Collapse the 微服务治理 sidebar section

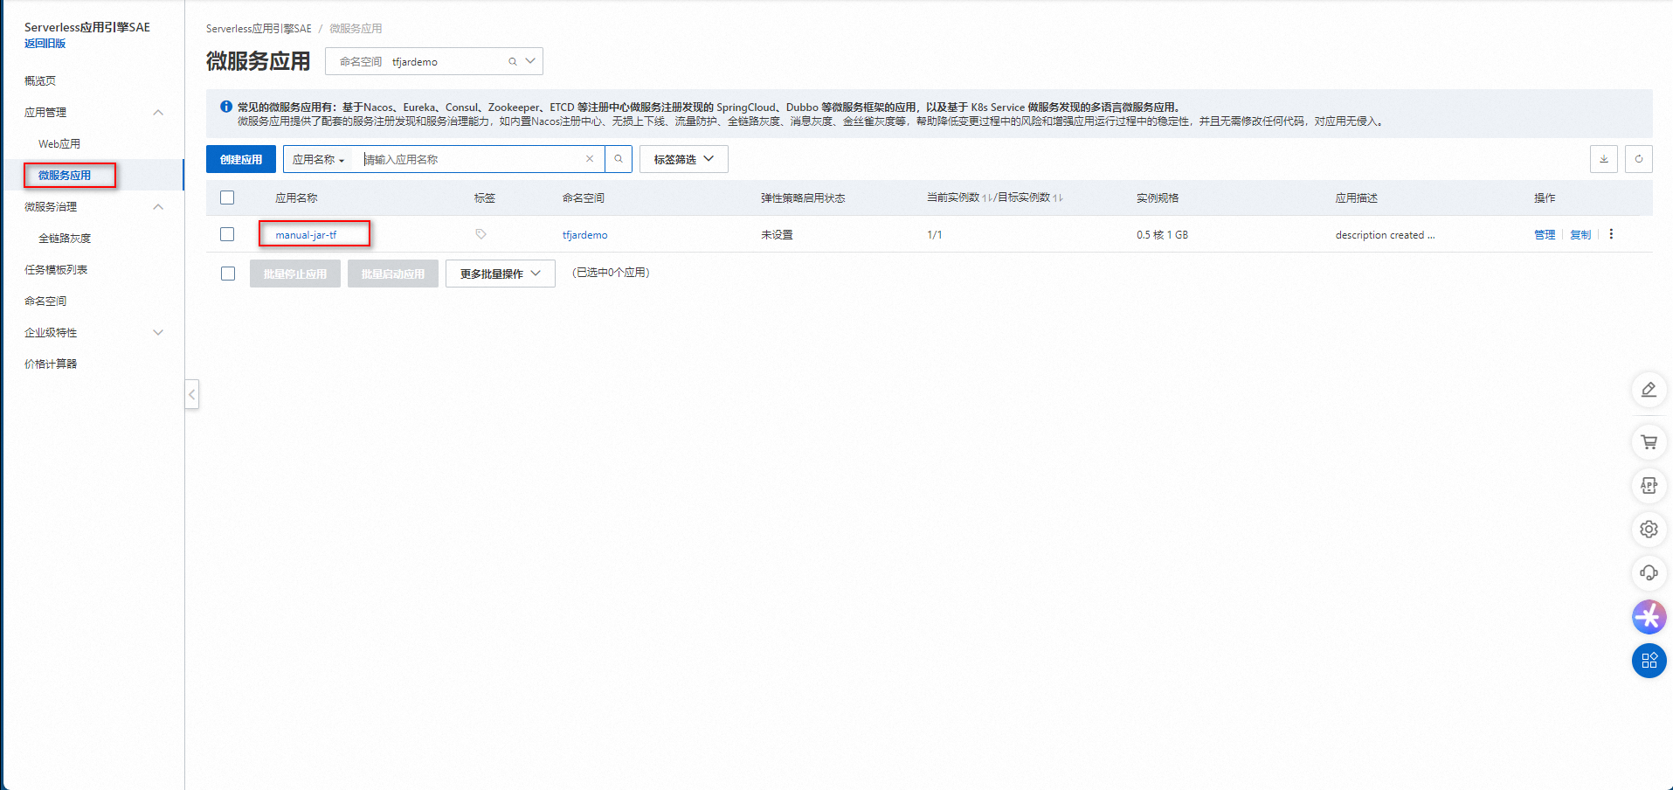(158, 206)
